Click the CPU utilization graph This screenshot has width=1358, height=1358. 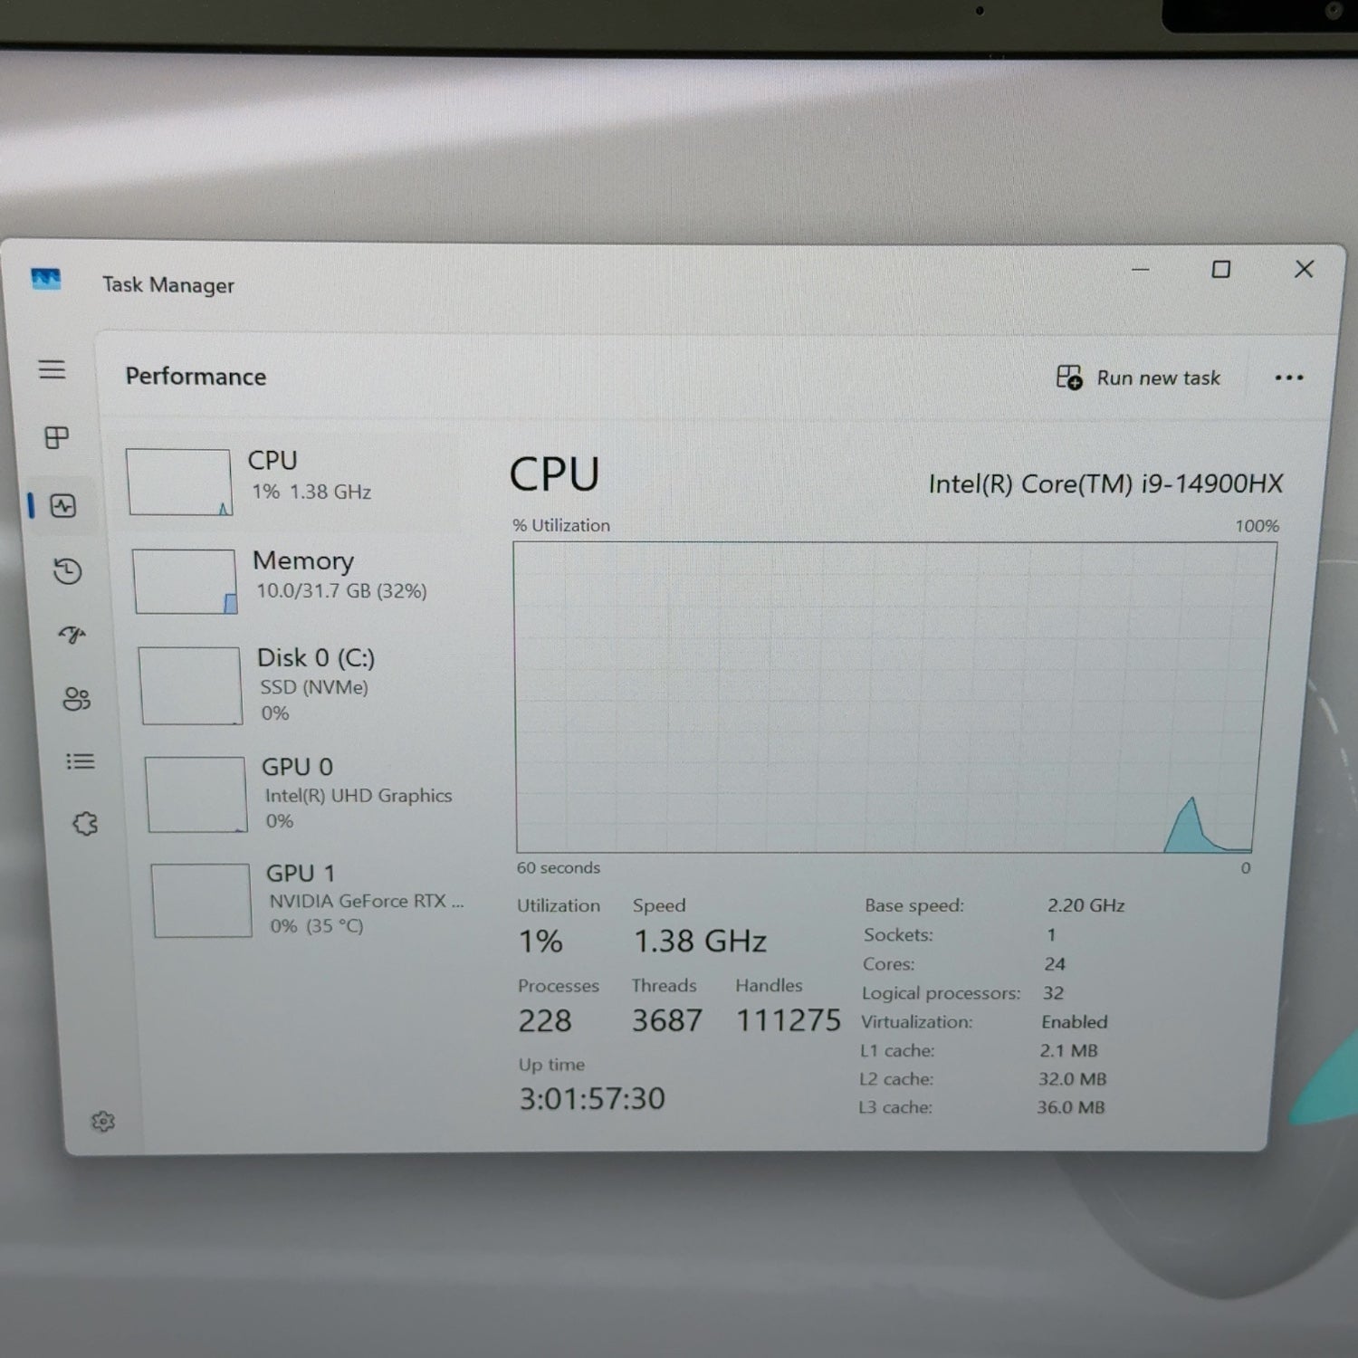[894, 697]
